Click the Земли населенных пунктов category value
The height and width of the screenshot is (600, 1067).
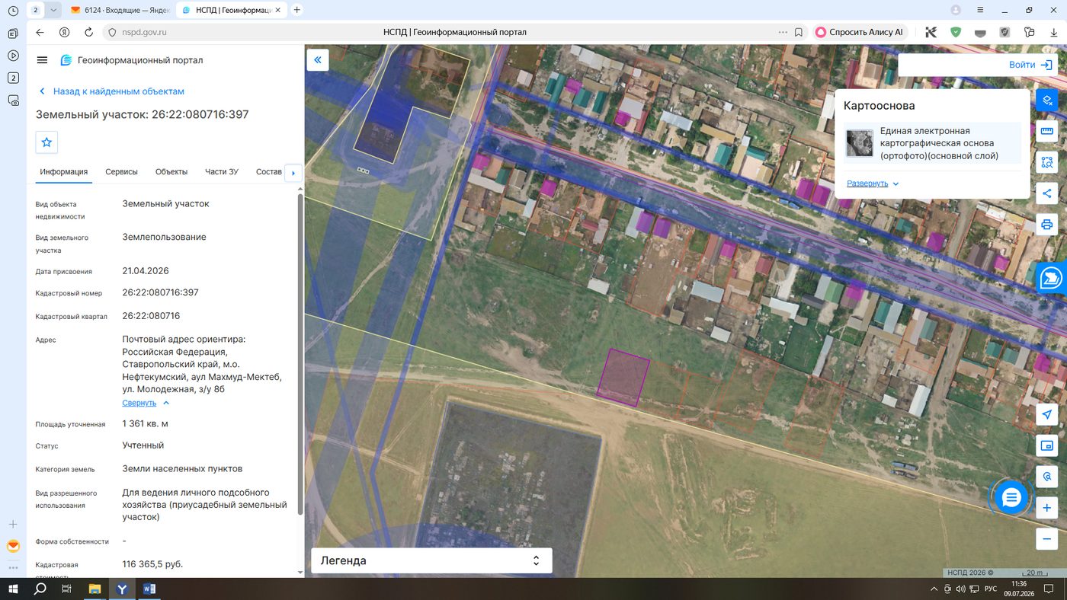[182, 469]
